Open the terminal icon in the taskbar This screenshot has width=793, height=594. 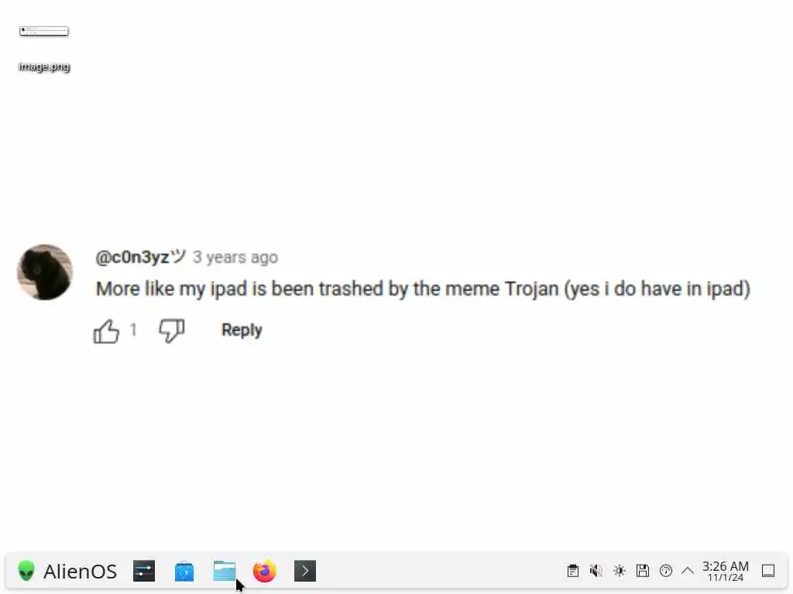[305, 572]
